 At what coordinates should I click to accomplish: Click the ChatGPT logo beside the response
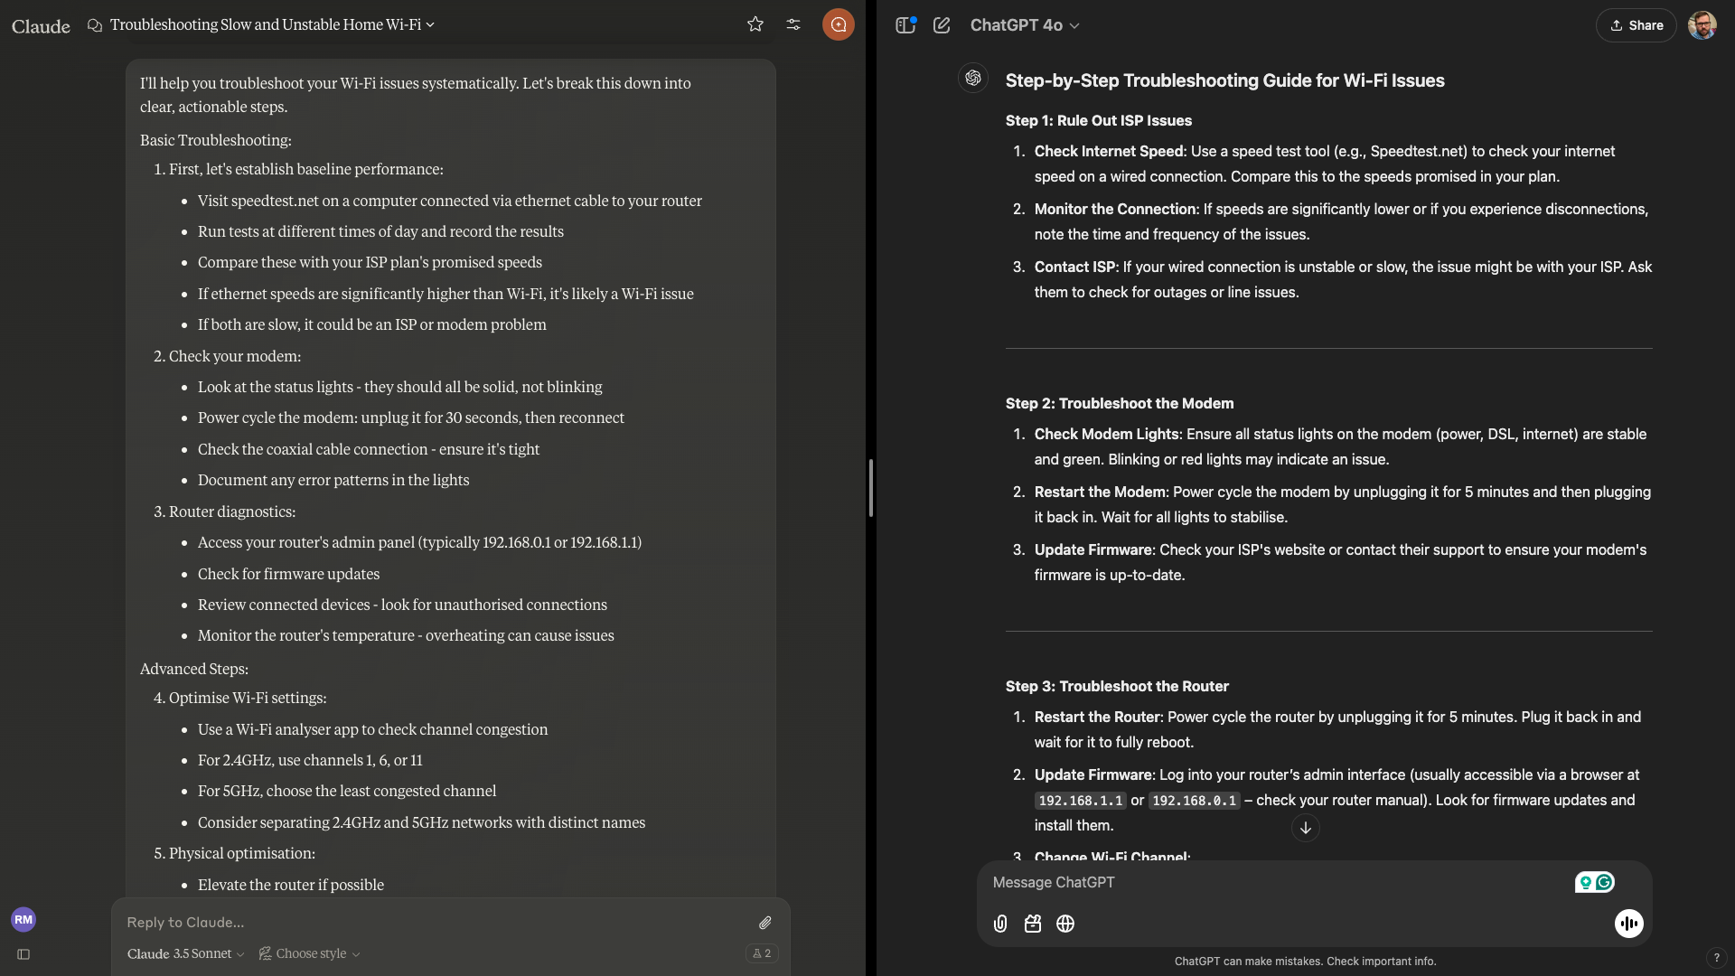pos(973,79)
